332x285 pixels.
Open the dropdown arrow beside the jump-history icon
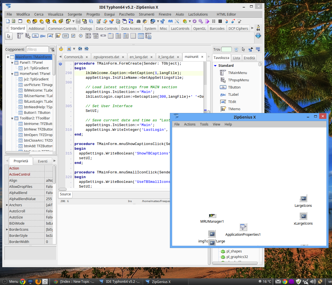74,49
